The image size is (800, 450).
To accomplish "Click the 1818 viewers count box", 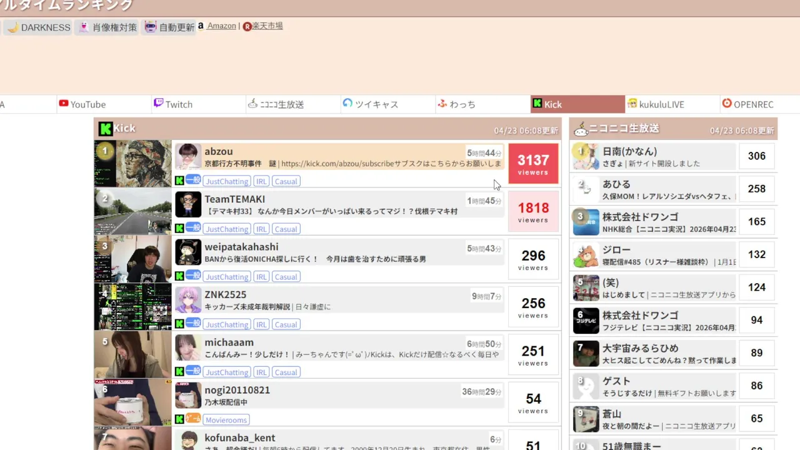I will pyautogui.click(x=533, y=211).
